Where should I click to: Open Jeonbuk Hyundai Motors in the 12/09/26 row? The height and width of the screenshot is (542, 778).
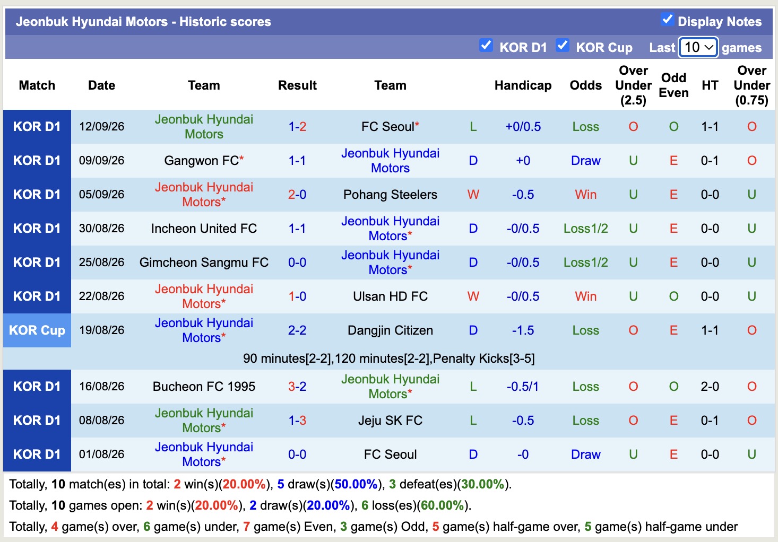204,127
